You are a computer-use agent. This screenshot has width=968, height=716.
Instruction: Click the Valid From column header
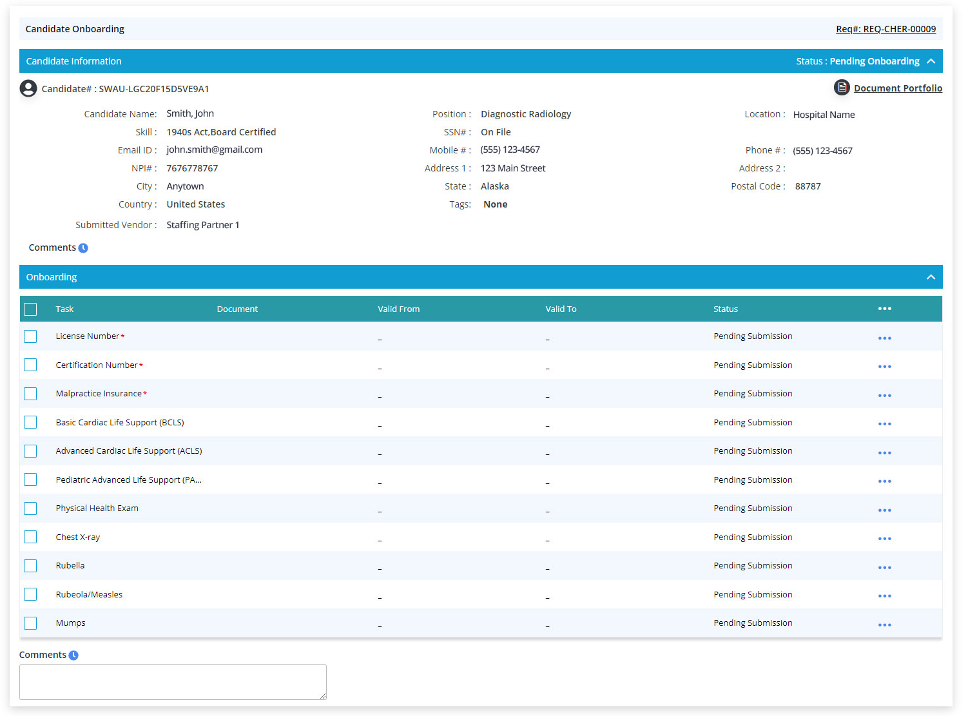398,309
